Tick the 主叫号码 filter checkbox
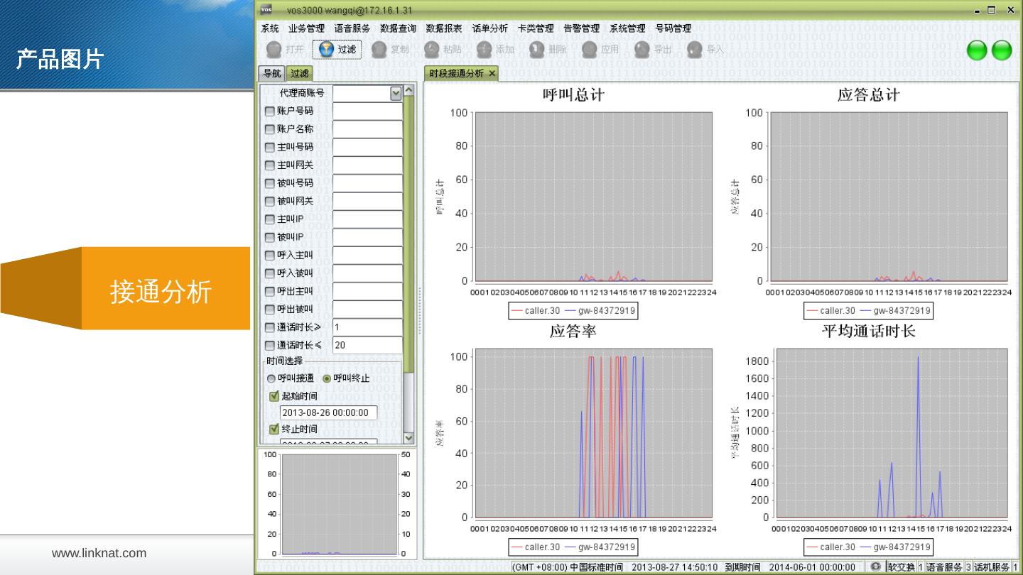 (x=270, y=148)
